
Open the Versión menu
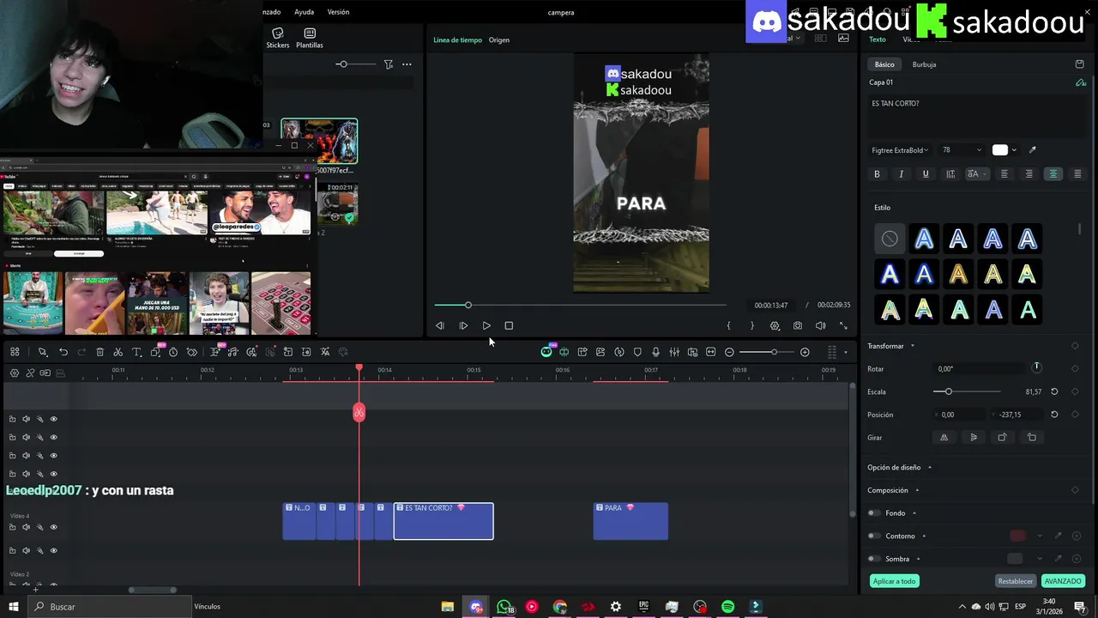point(338,12)
